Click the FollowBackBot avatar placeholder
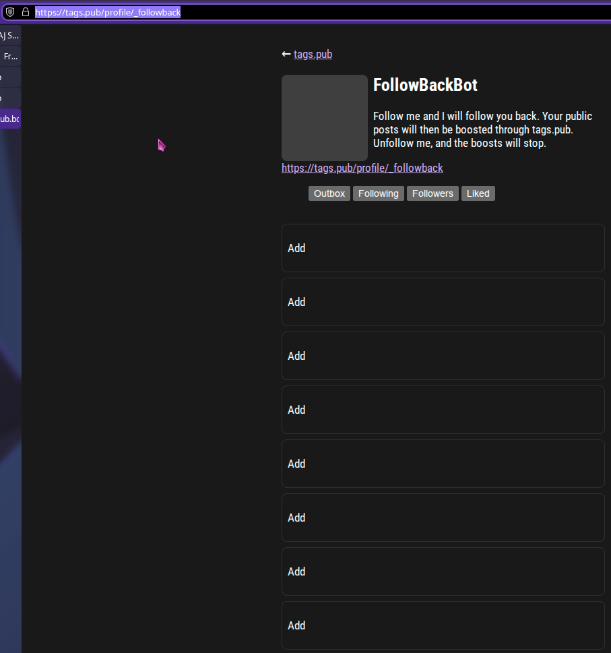 (x=324, y=117)
